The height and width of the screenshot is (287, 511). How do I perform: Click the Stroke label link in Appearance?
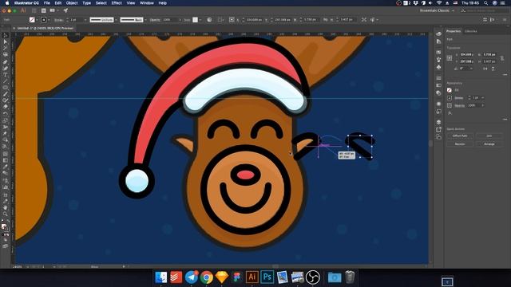click(x=459, y=97)
